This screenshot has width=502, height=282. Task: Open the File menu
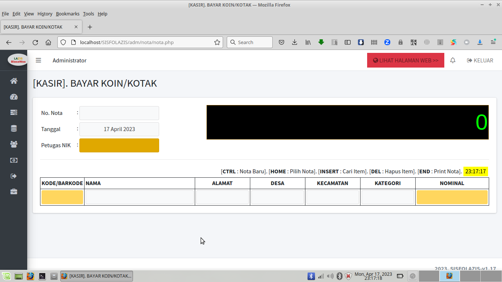point(6,14)
